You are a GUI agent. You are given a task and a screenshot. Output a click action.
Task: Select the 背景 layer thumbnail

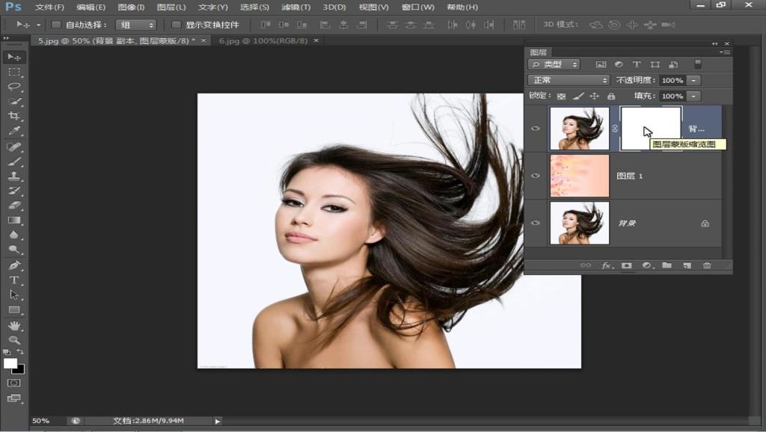(x=579, y=223)
